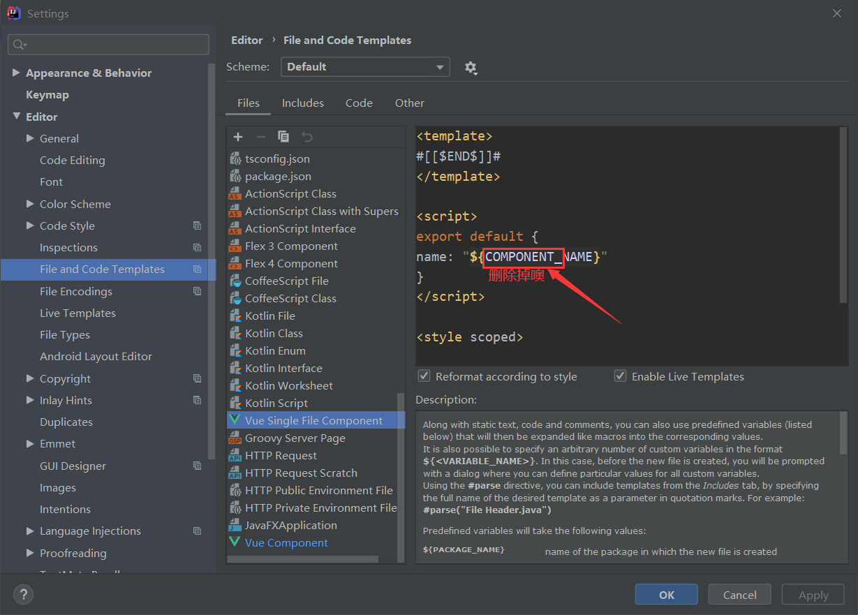Expand the General node
Image resolution: width=858 pixels, height=615 pixels.
click(x=30, y=138)
